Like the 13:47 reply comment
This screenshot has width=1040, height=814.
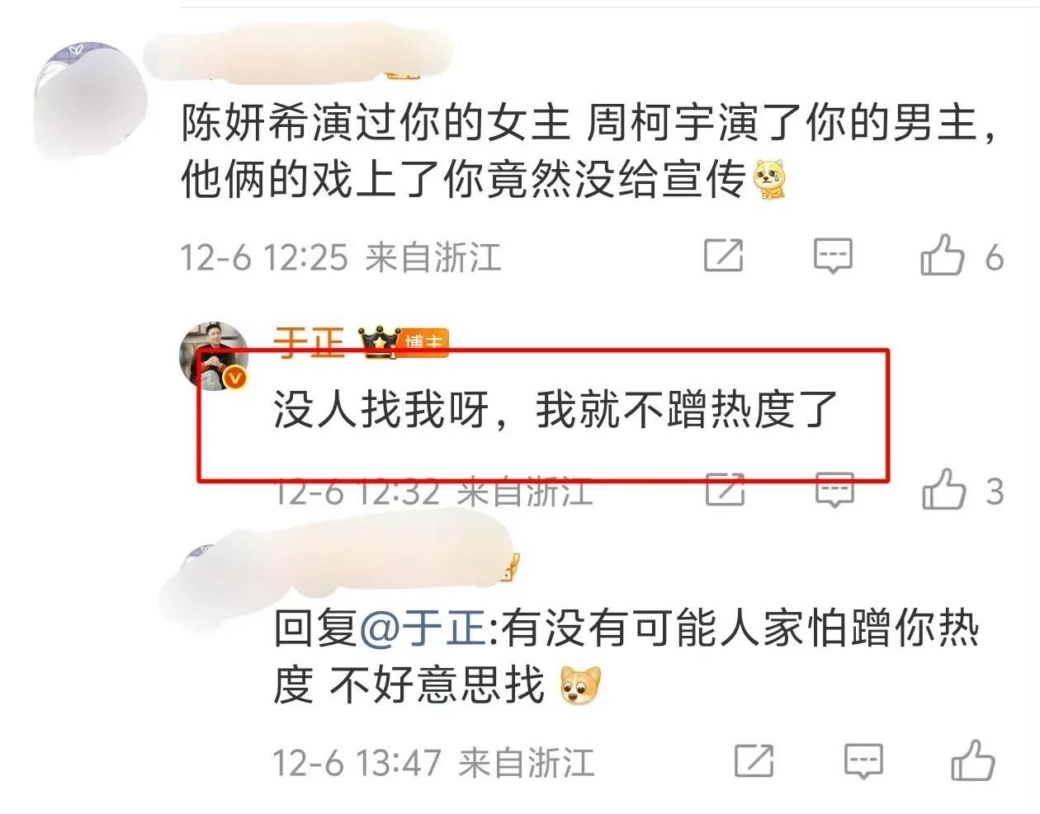click(x=972, y=760)
